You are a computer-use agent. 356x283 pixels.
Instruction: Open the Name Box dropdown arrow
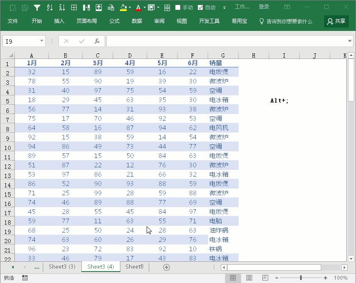click(42, 41)
